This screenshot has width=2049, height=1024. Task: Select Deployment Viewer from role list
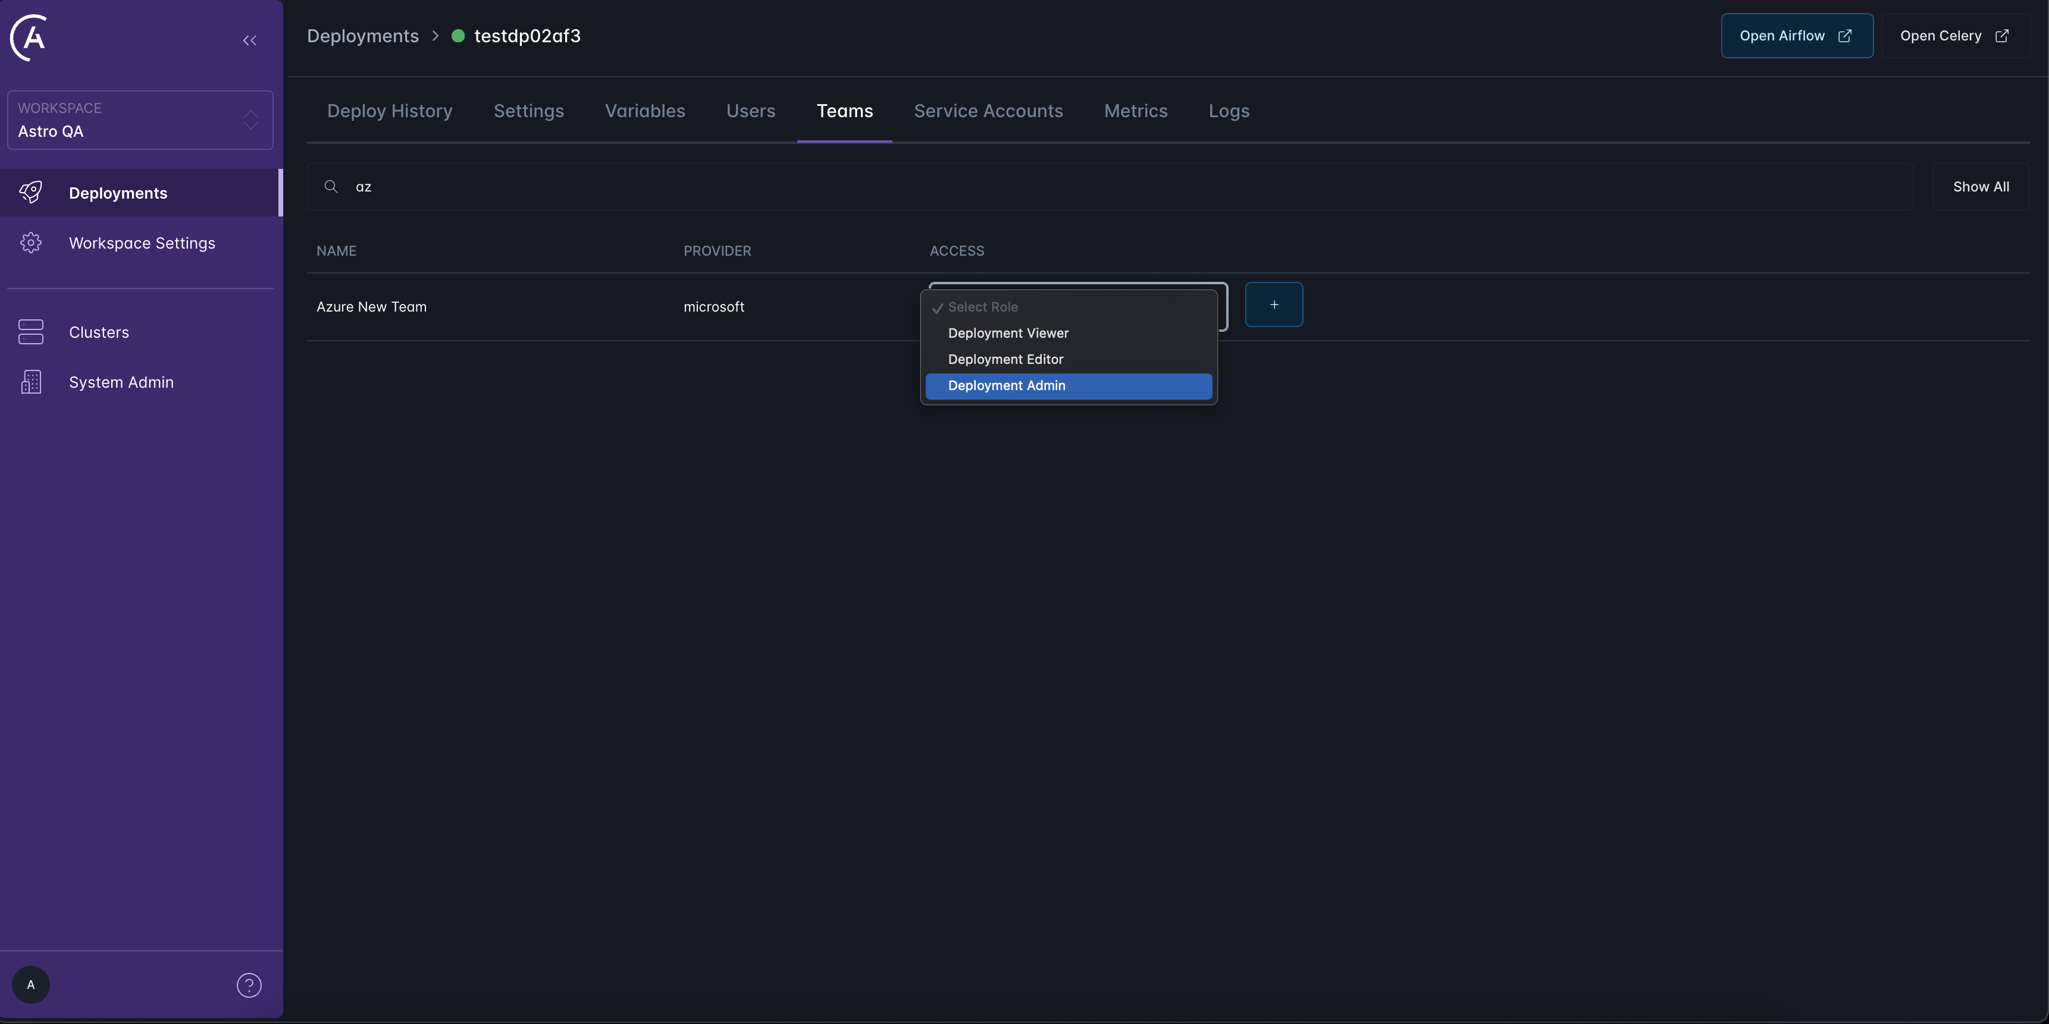(1008, 333)
